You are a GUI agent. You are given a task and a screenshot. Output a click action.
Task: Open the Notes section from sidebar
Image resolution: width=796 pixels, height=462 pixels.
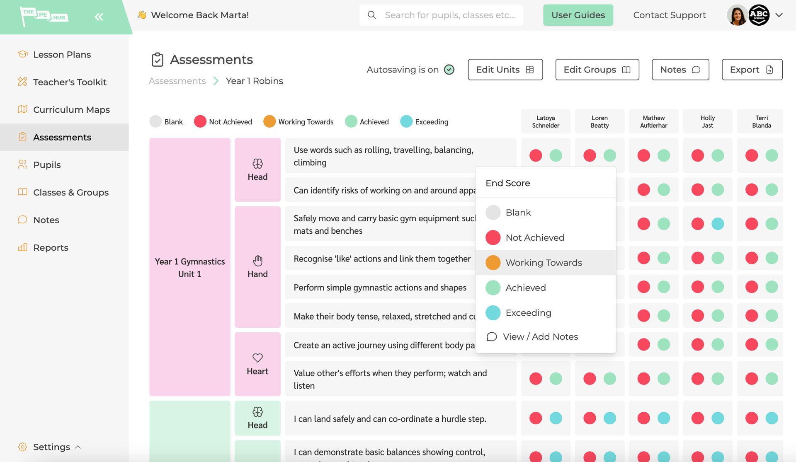tap(46, 220)
